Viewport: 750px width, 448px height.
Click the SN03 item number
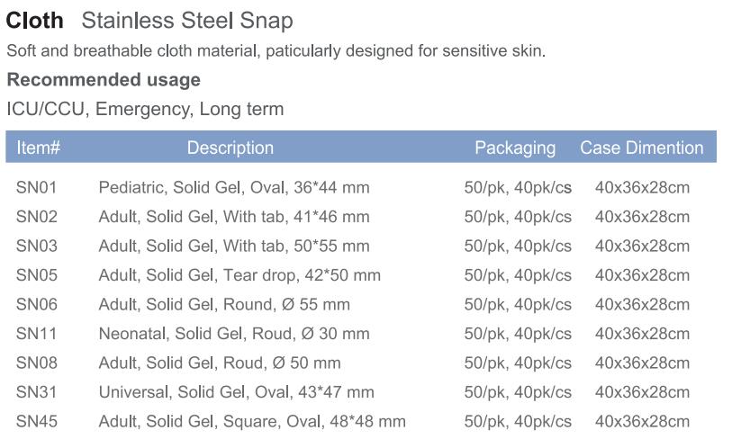36,246
